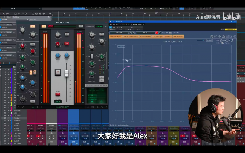Switch to the LinearAnalysis tab
Image resolution: width=245 pixels, height=153 pixels.
point(116,36)
